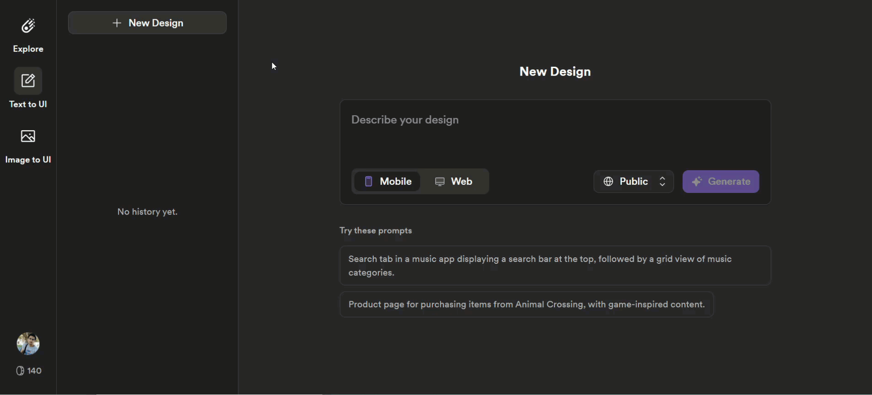The height and width of the screenshot is (395, 872).
Task: Click the Explore label in sidebar
Action: 28,49
